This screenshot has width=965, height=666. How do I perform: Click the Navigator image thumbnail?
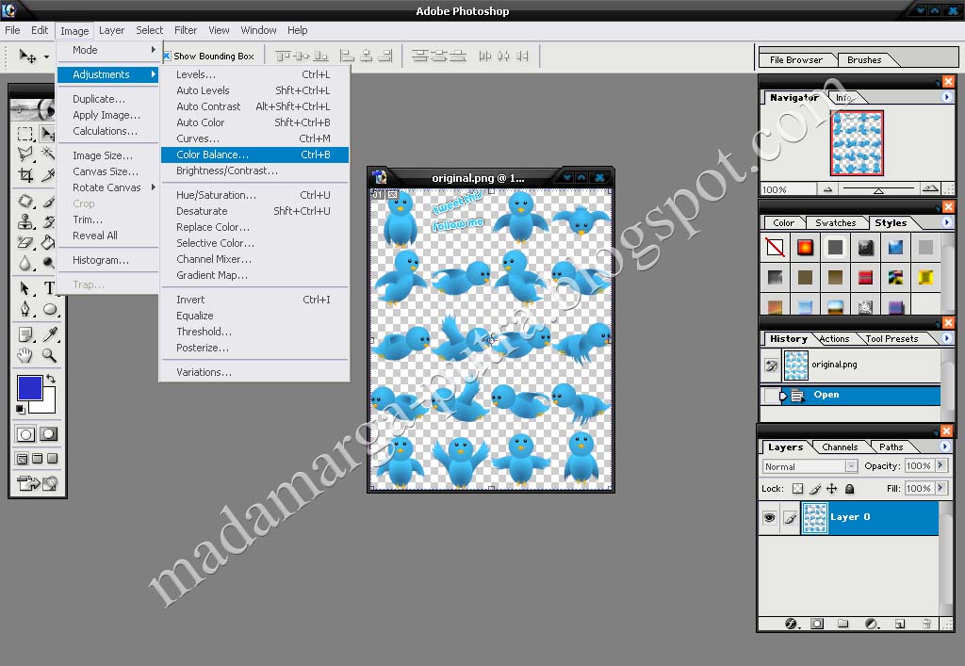pos(857,143)
